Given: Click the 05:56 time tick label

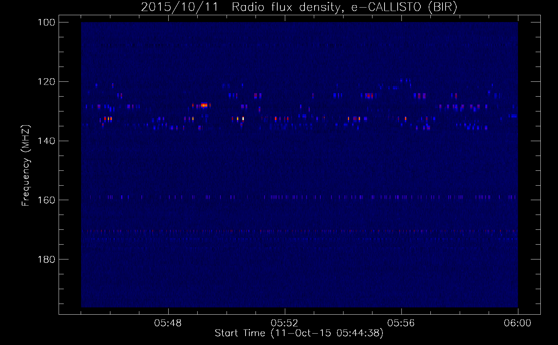Looking at the screenshot, I should (401, 323).
